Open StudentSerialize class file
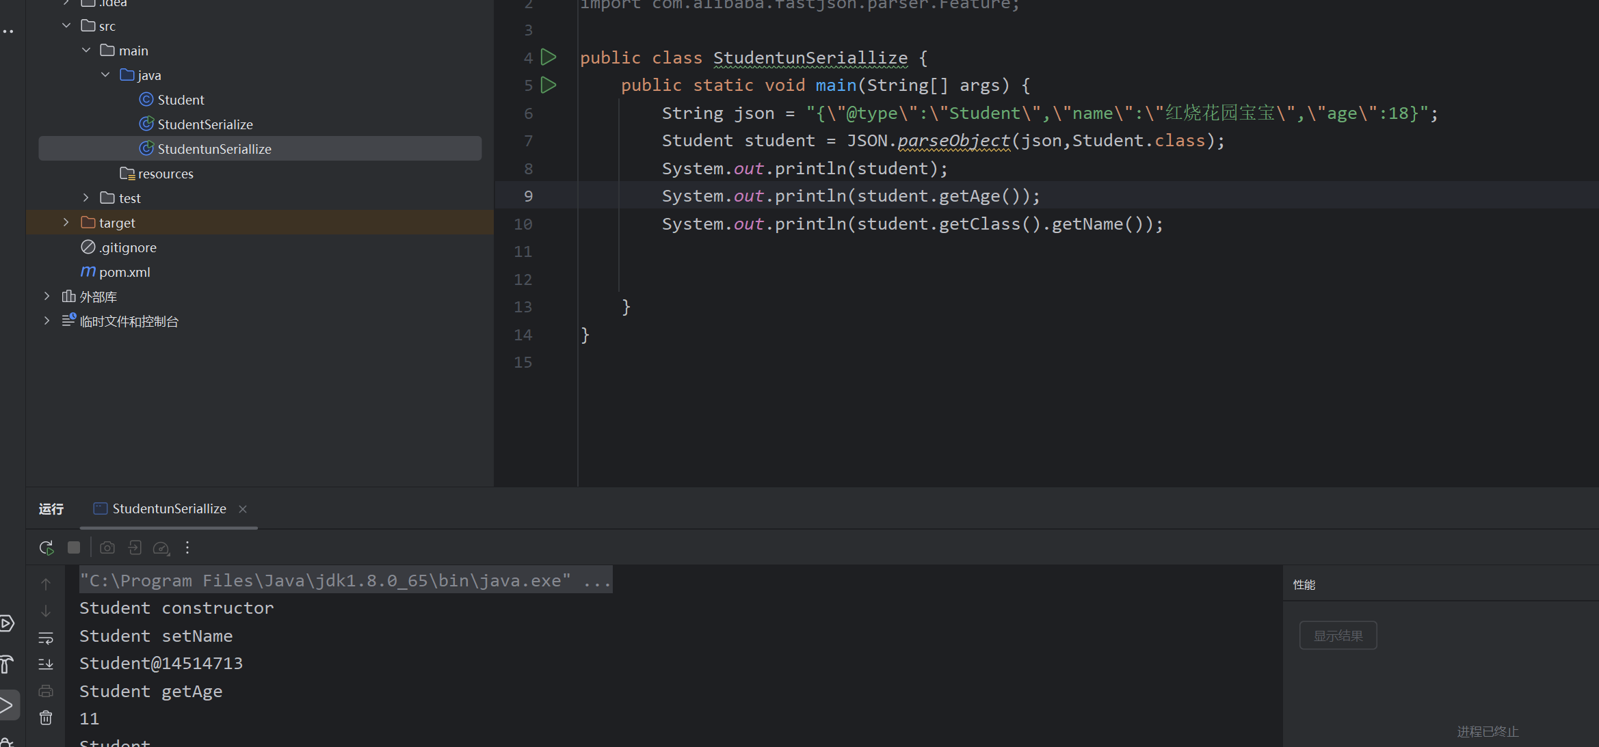 204,124
